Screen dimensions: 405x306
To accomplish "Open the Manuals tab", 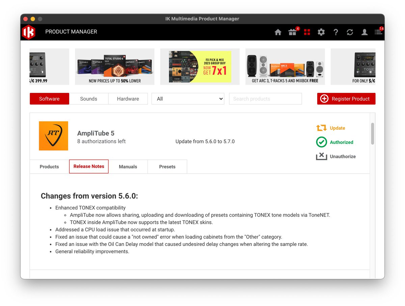I will click(128, 167).
